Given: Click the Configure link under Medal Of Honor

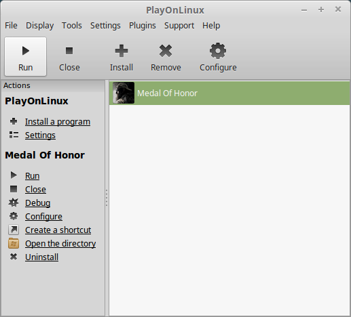Looking at the screenshot, I should (43, 217).
